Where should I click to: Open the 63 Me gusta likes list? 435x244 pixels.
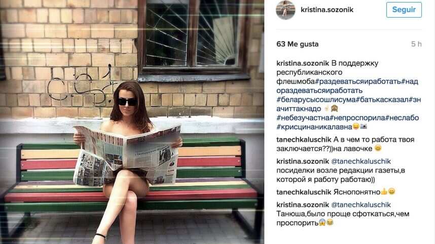pyautogui.click(x=298, y=45)
